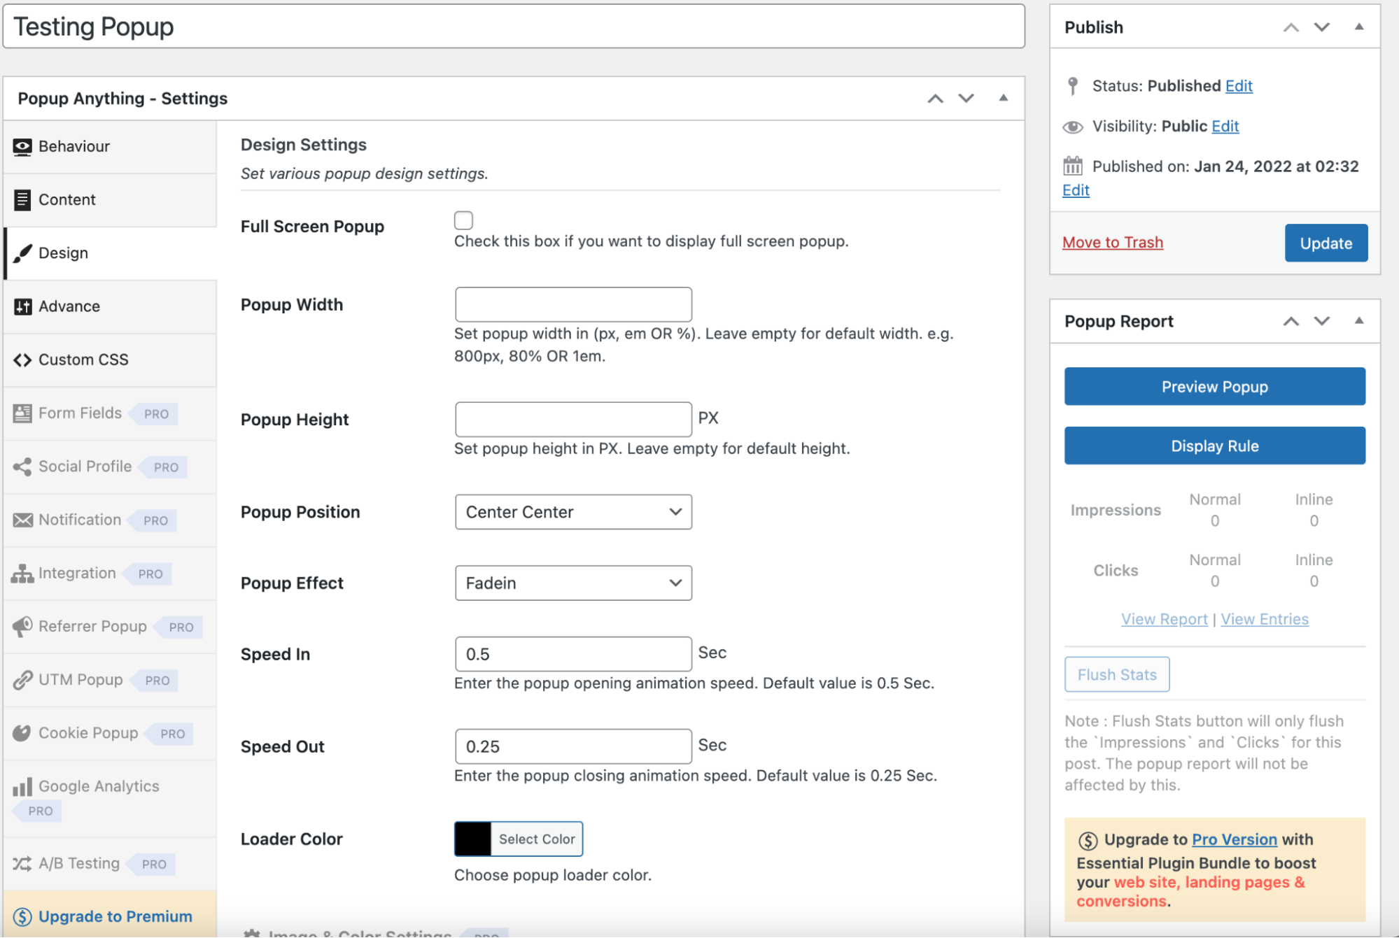
Task: Click the Advance sliders icon
Action: coord(22,306)
